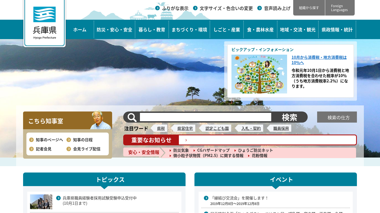The width and height of the screenshot is (380, 213).
Task: Click the magnifying glass search icon
Action: coord(132,117)
